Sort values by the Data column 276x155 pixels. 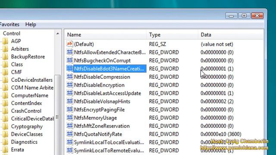[231, 34]
